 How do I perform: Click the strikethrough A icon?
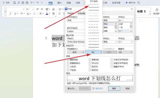pyautogui.click(x=21, y=13)
